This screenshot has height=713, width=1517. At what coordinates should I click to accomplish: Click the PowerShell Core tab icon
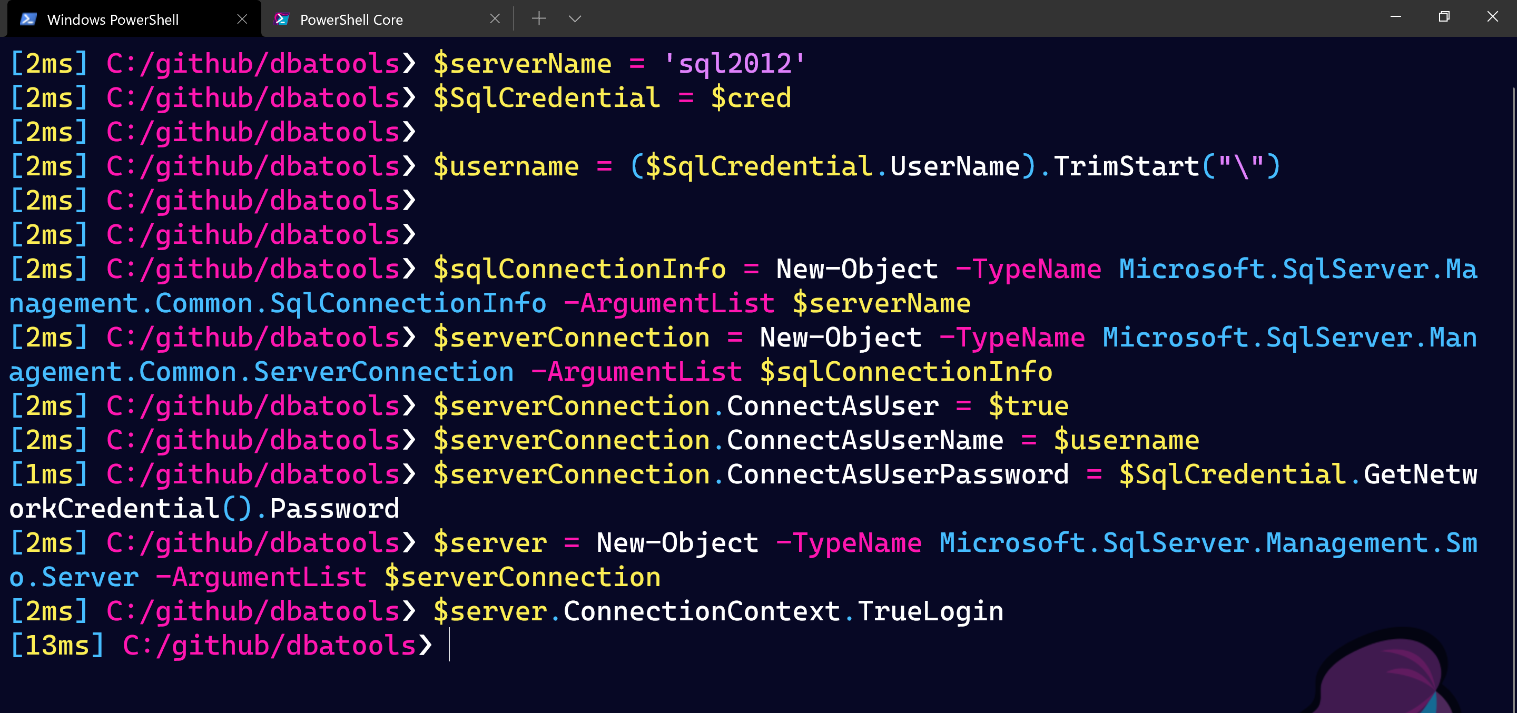pyautogui.click(x=281, y=19)
